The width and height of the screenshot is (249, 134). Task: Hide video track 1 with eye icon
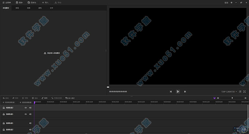26,114
